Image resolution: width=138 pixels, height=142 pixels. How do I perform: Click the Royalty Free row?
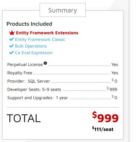pos(63,73)
